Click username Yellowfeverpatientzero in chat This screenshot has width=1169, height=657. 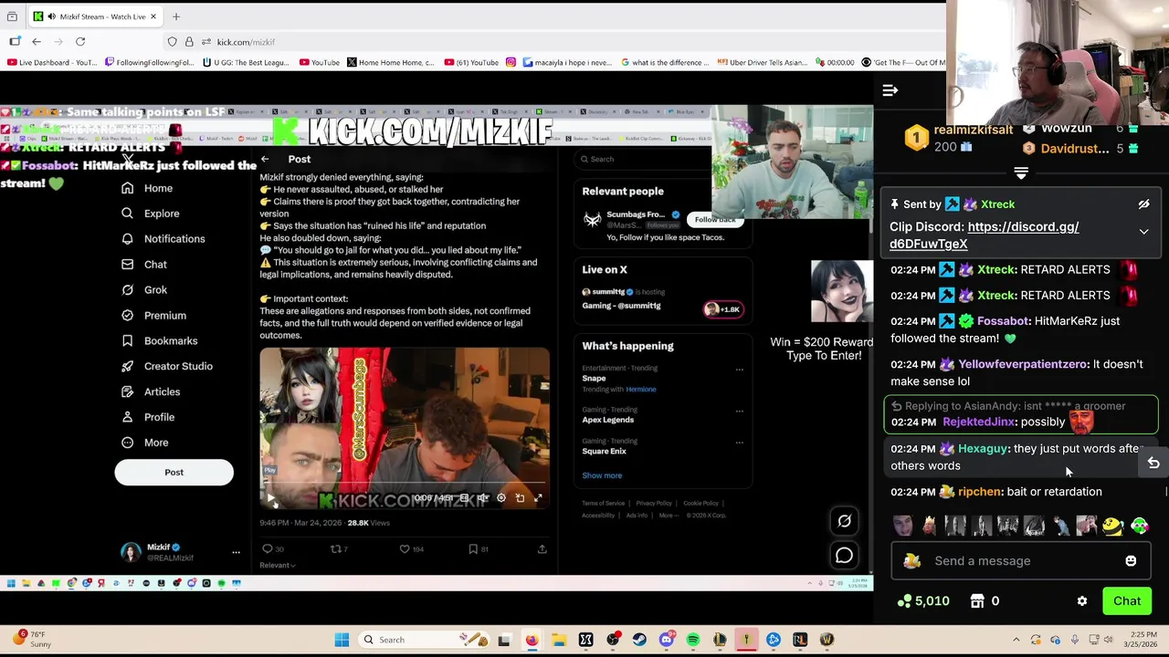(1023, 364)
